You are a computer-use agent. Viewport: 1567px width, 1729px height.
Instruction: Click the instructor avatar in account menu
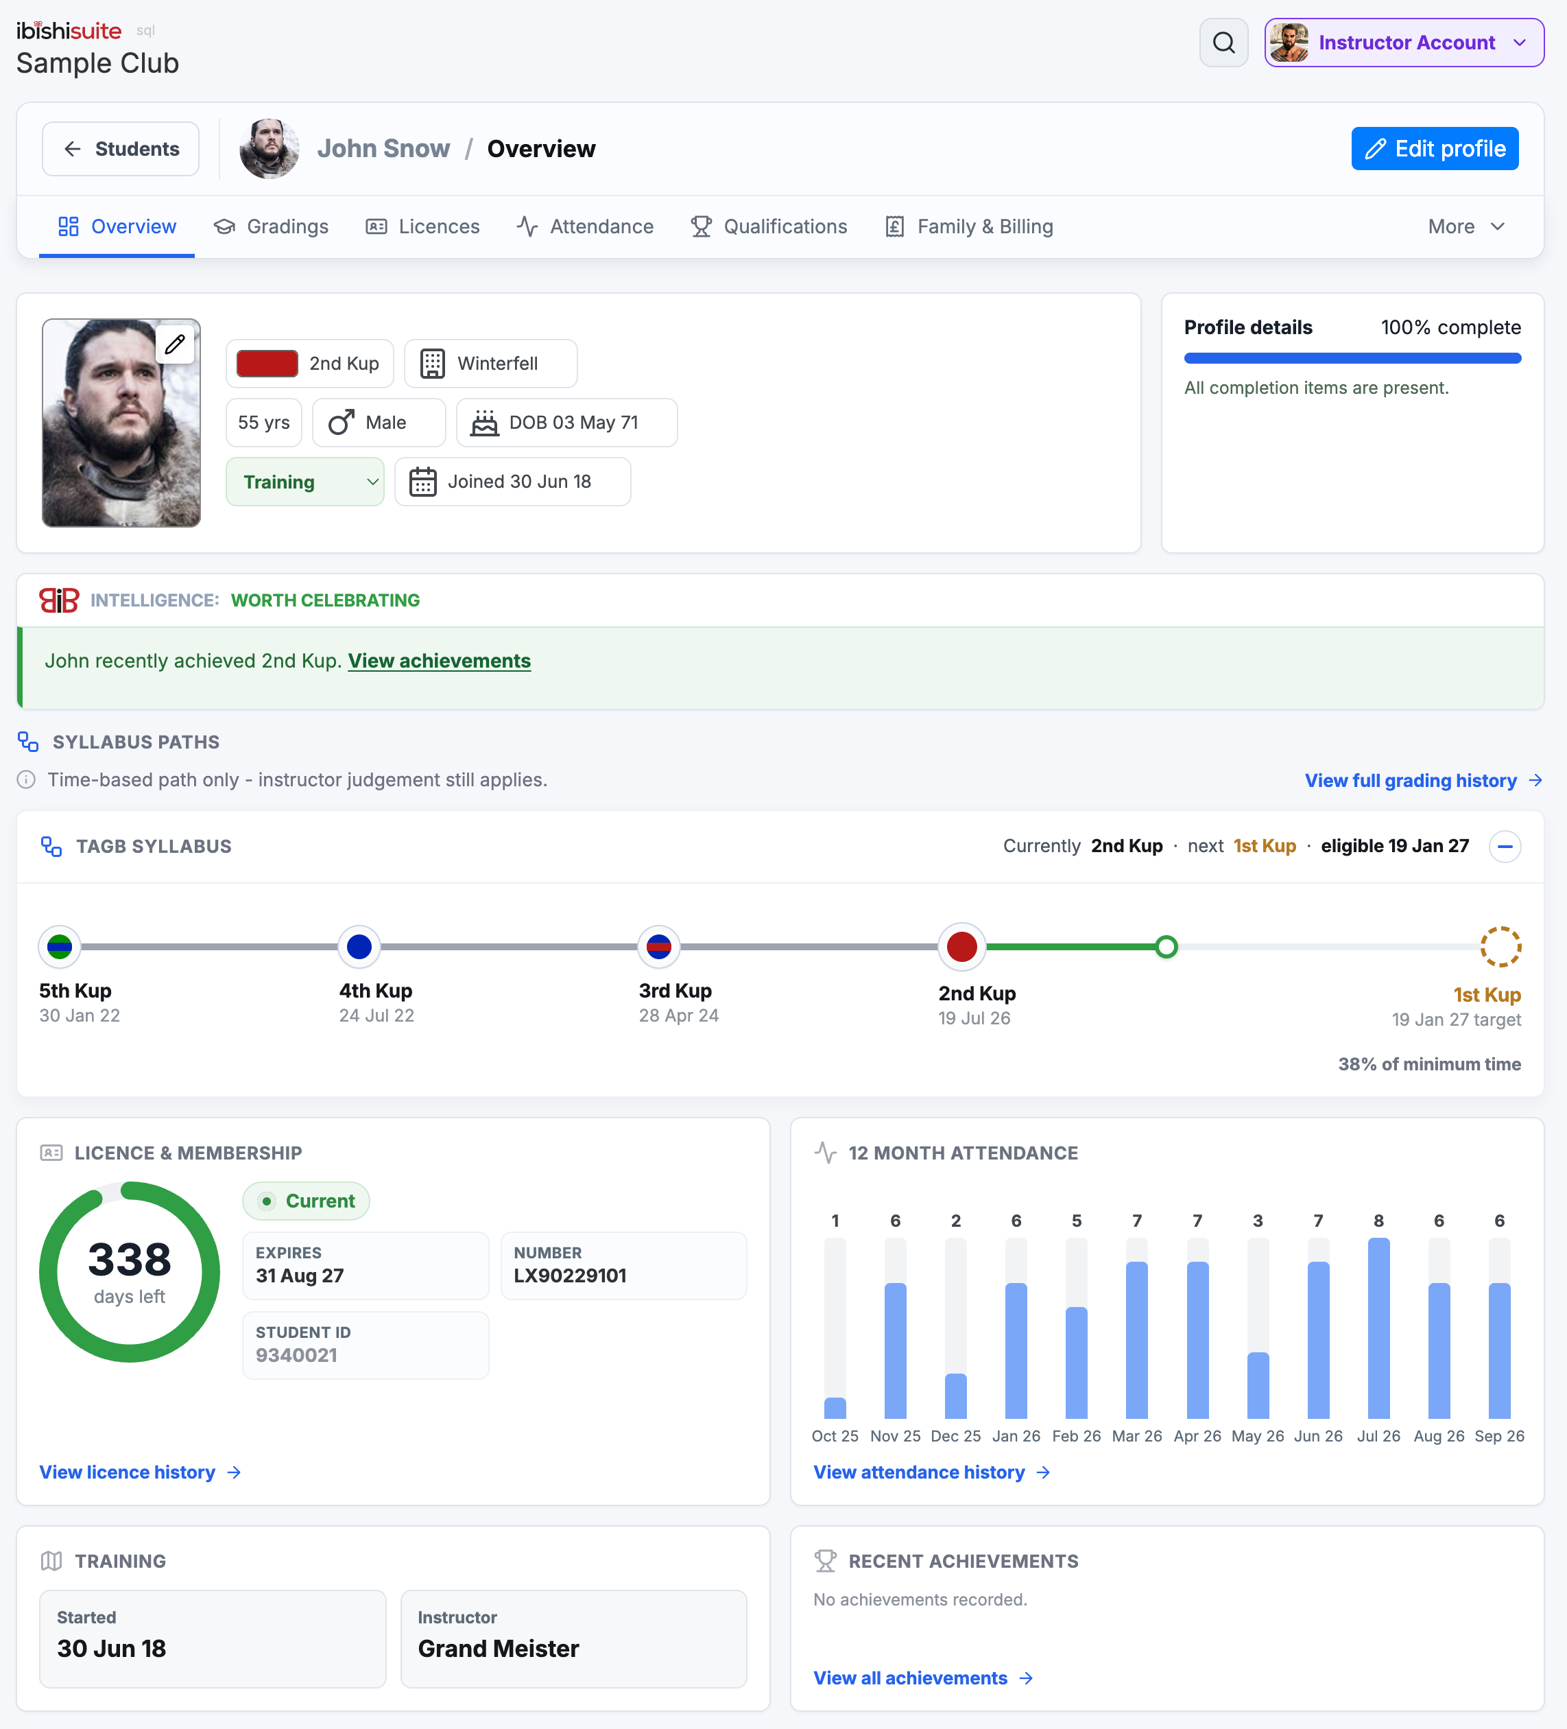pos(1289,42)
